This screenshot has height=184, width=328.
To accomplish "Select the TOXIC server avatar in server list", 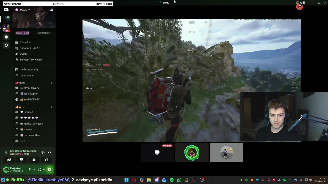I will (6, 19).
